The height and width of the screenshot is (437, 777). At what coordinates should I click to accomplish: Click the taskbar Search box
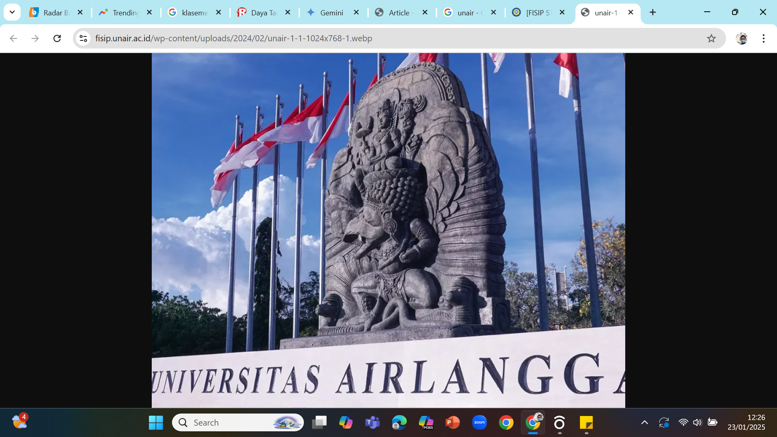tap(238, 422)
